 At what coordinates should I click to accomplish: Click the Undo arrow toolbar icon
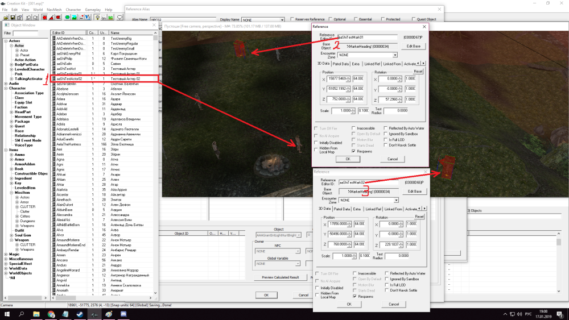pyautogui.click(x=28, y=18)
